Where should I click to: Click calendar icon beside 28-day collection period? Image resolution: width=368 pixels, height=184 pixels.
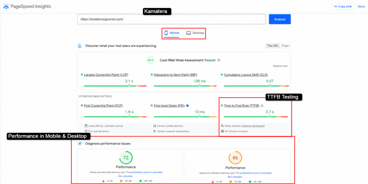[x=86, y=126]
